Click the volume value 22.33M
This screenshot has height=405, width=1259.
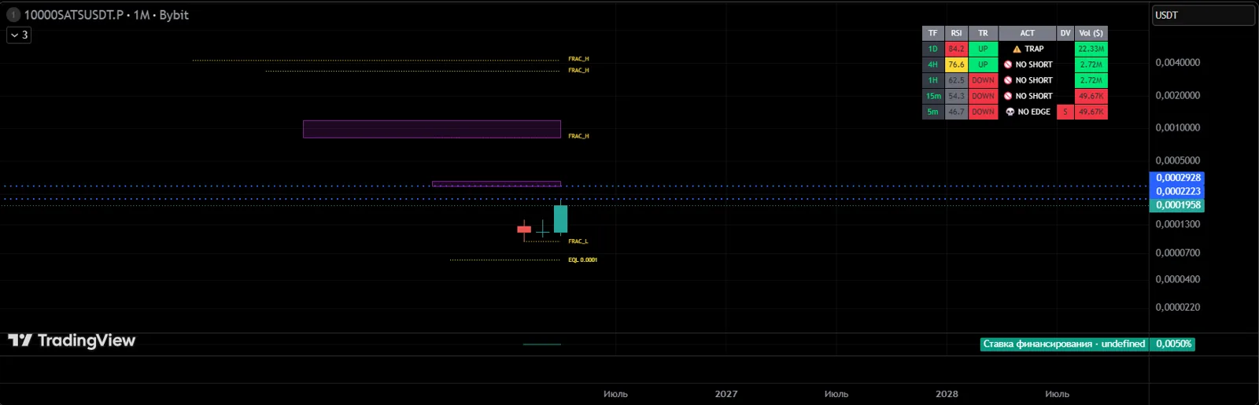(1091, 49)
